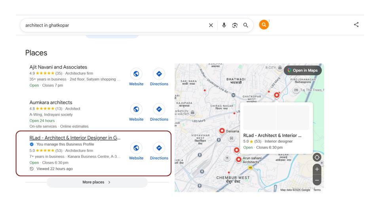Click 'Viewed 22 hours ago' text
The image size is (380, 214).
click(x=55, y=169)
